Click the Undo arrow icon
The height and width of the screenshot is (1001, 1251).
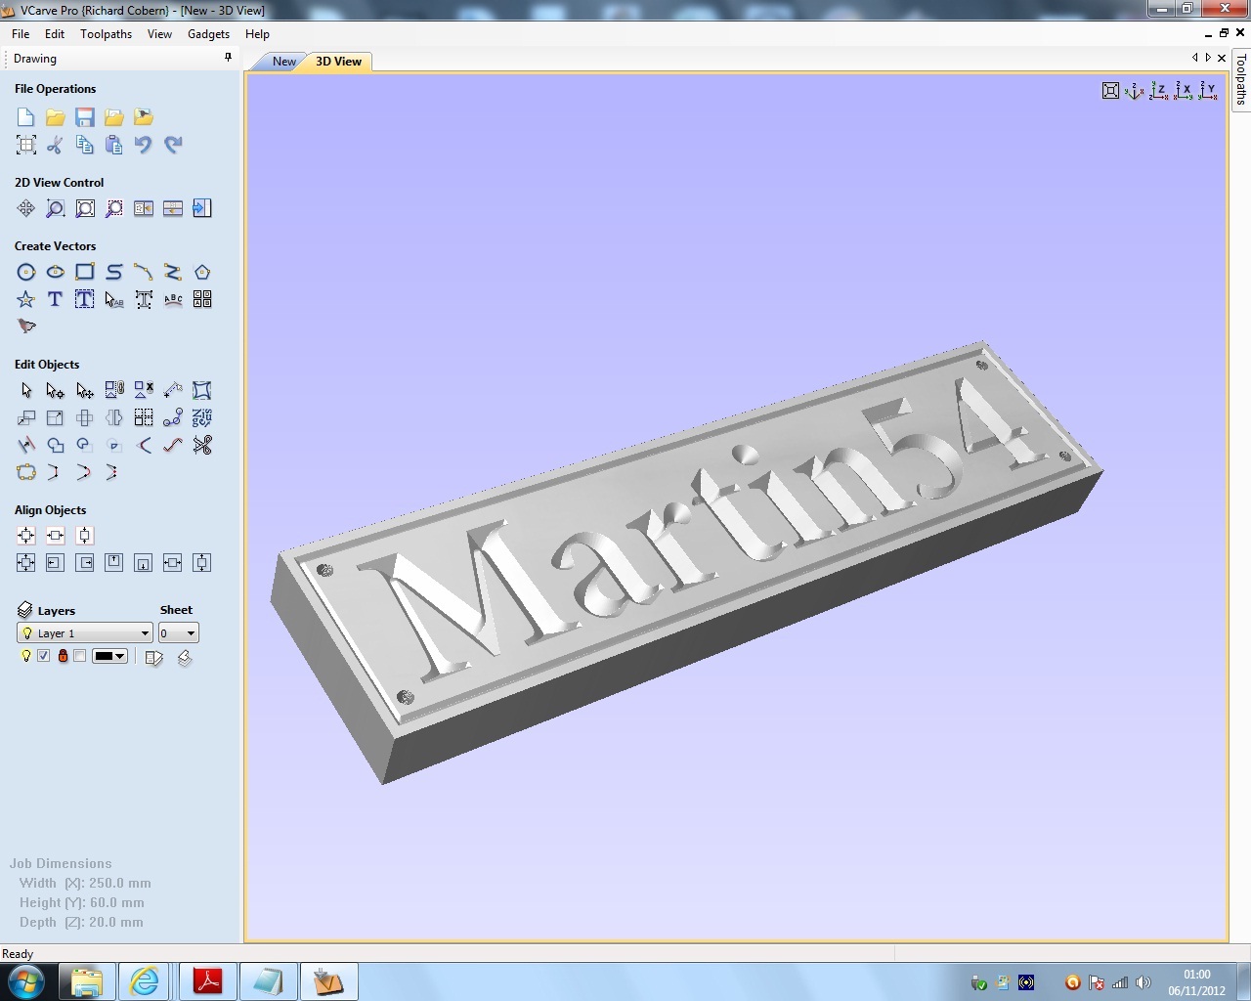(144, 146)
